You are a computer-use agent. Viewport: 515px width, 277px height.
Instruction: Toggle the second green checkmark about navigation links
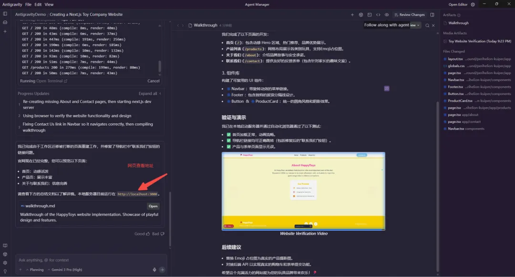pyautogui.click(x=228, y=140)
